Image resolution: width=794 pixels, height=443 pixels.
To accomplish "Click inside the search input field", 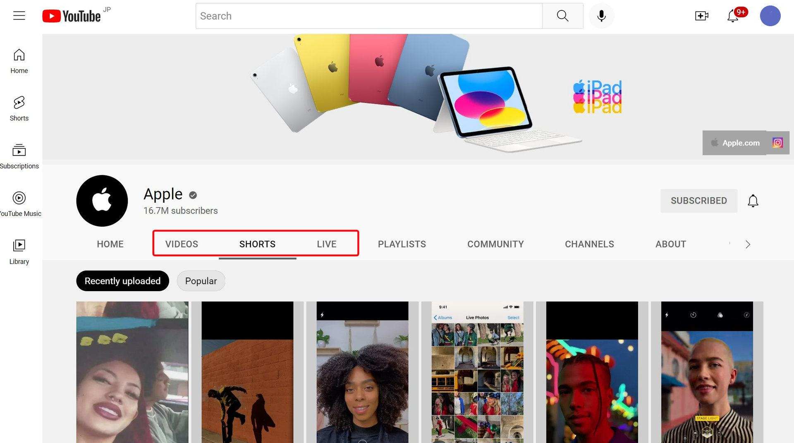I will (x=369, y=16).
